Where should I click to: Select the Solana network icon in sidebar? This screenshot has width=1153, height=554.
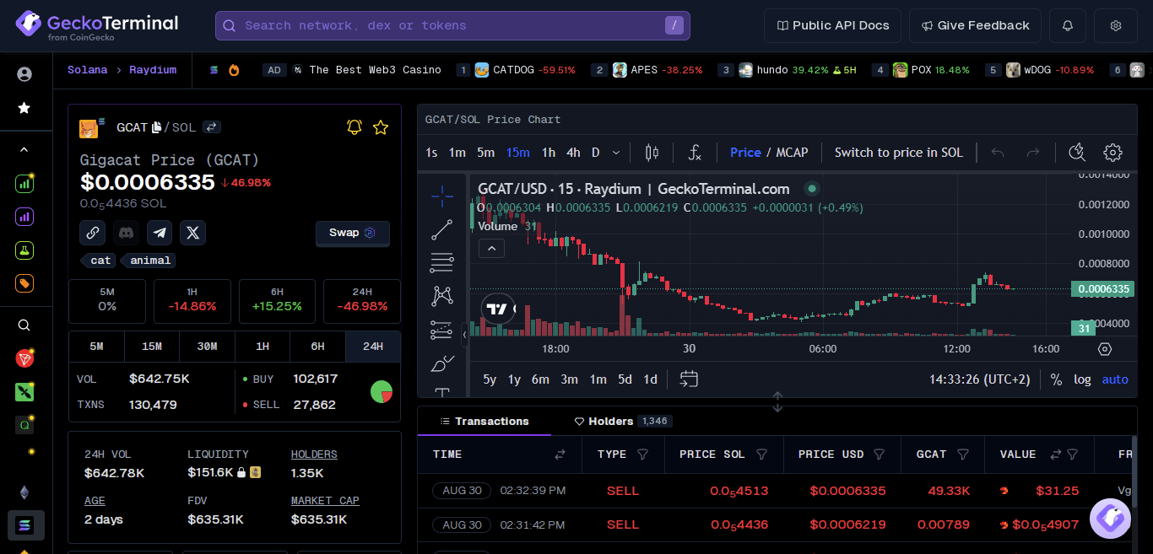coord(25,524)
